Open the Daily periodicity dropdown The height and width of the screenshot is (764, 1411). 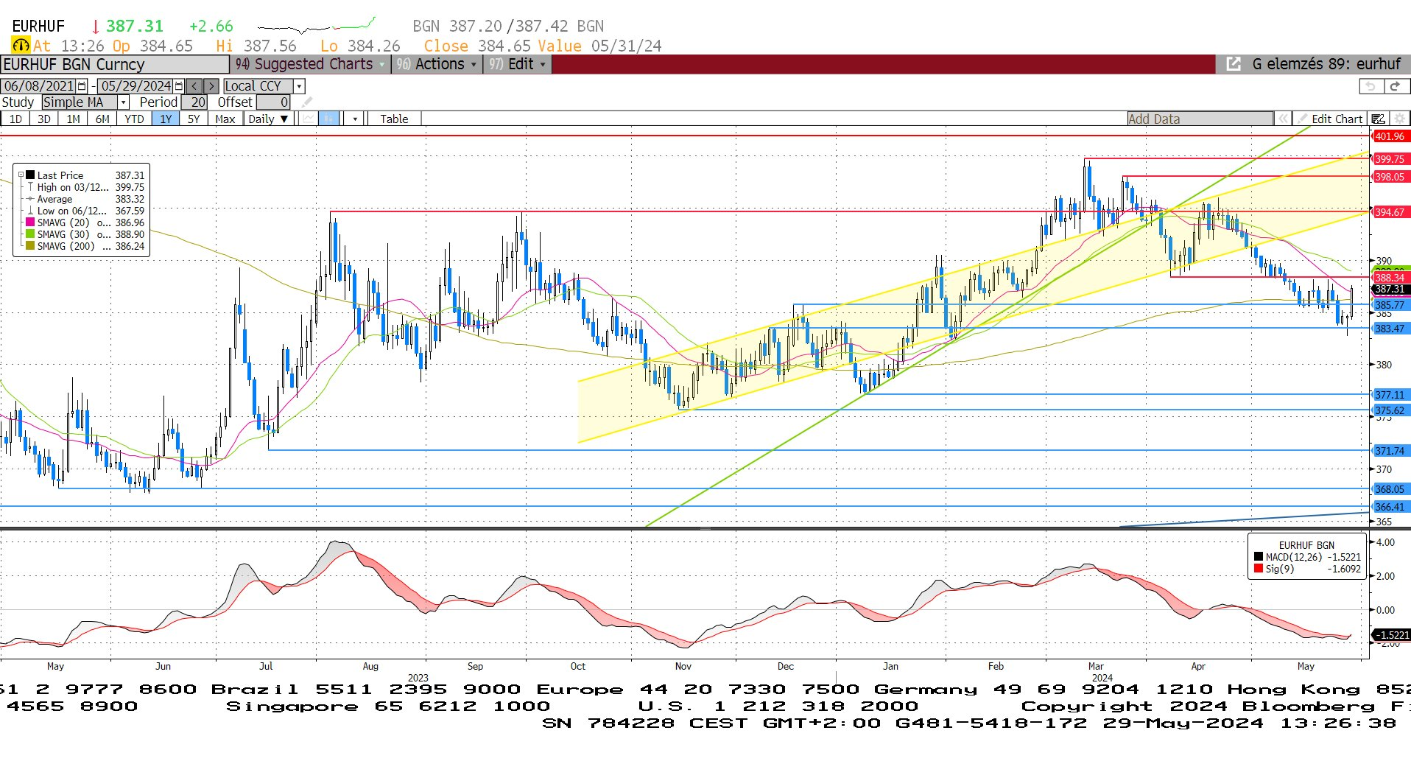pyautogui.click(x=269, y=119)
